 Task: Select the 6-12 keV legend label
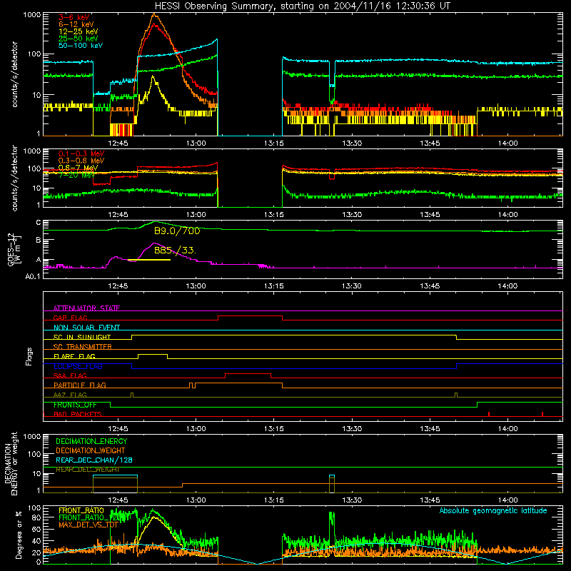pos(76,24)
